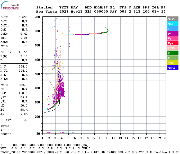Select the NNE cyan legend swatch
The height and width of the screenshot is (154, 180).
click(173, 24)
